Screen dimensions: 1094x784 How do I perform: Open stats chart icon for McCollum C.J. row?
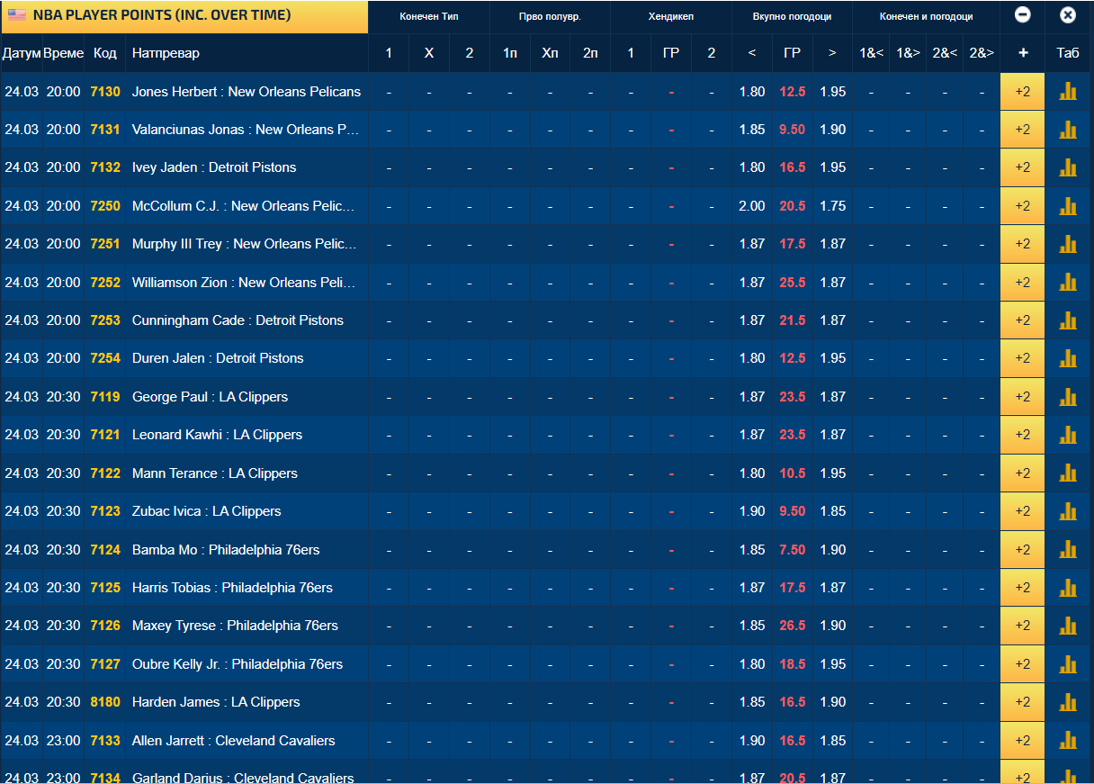click(1068, 206)
